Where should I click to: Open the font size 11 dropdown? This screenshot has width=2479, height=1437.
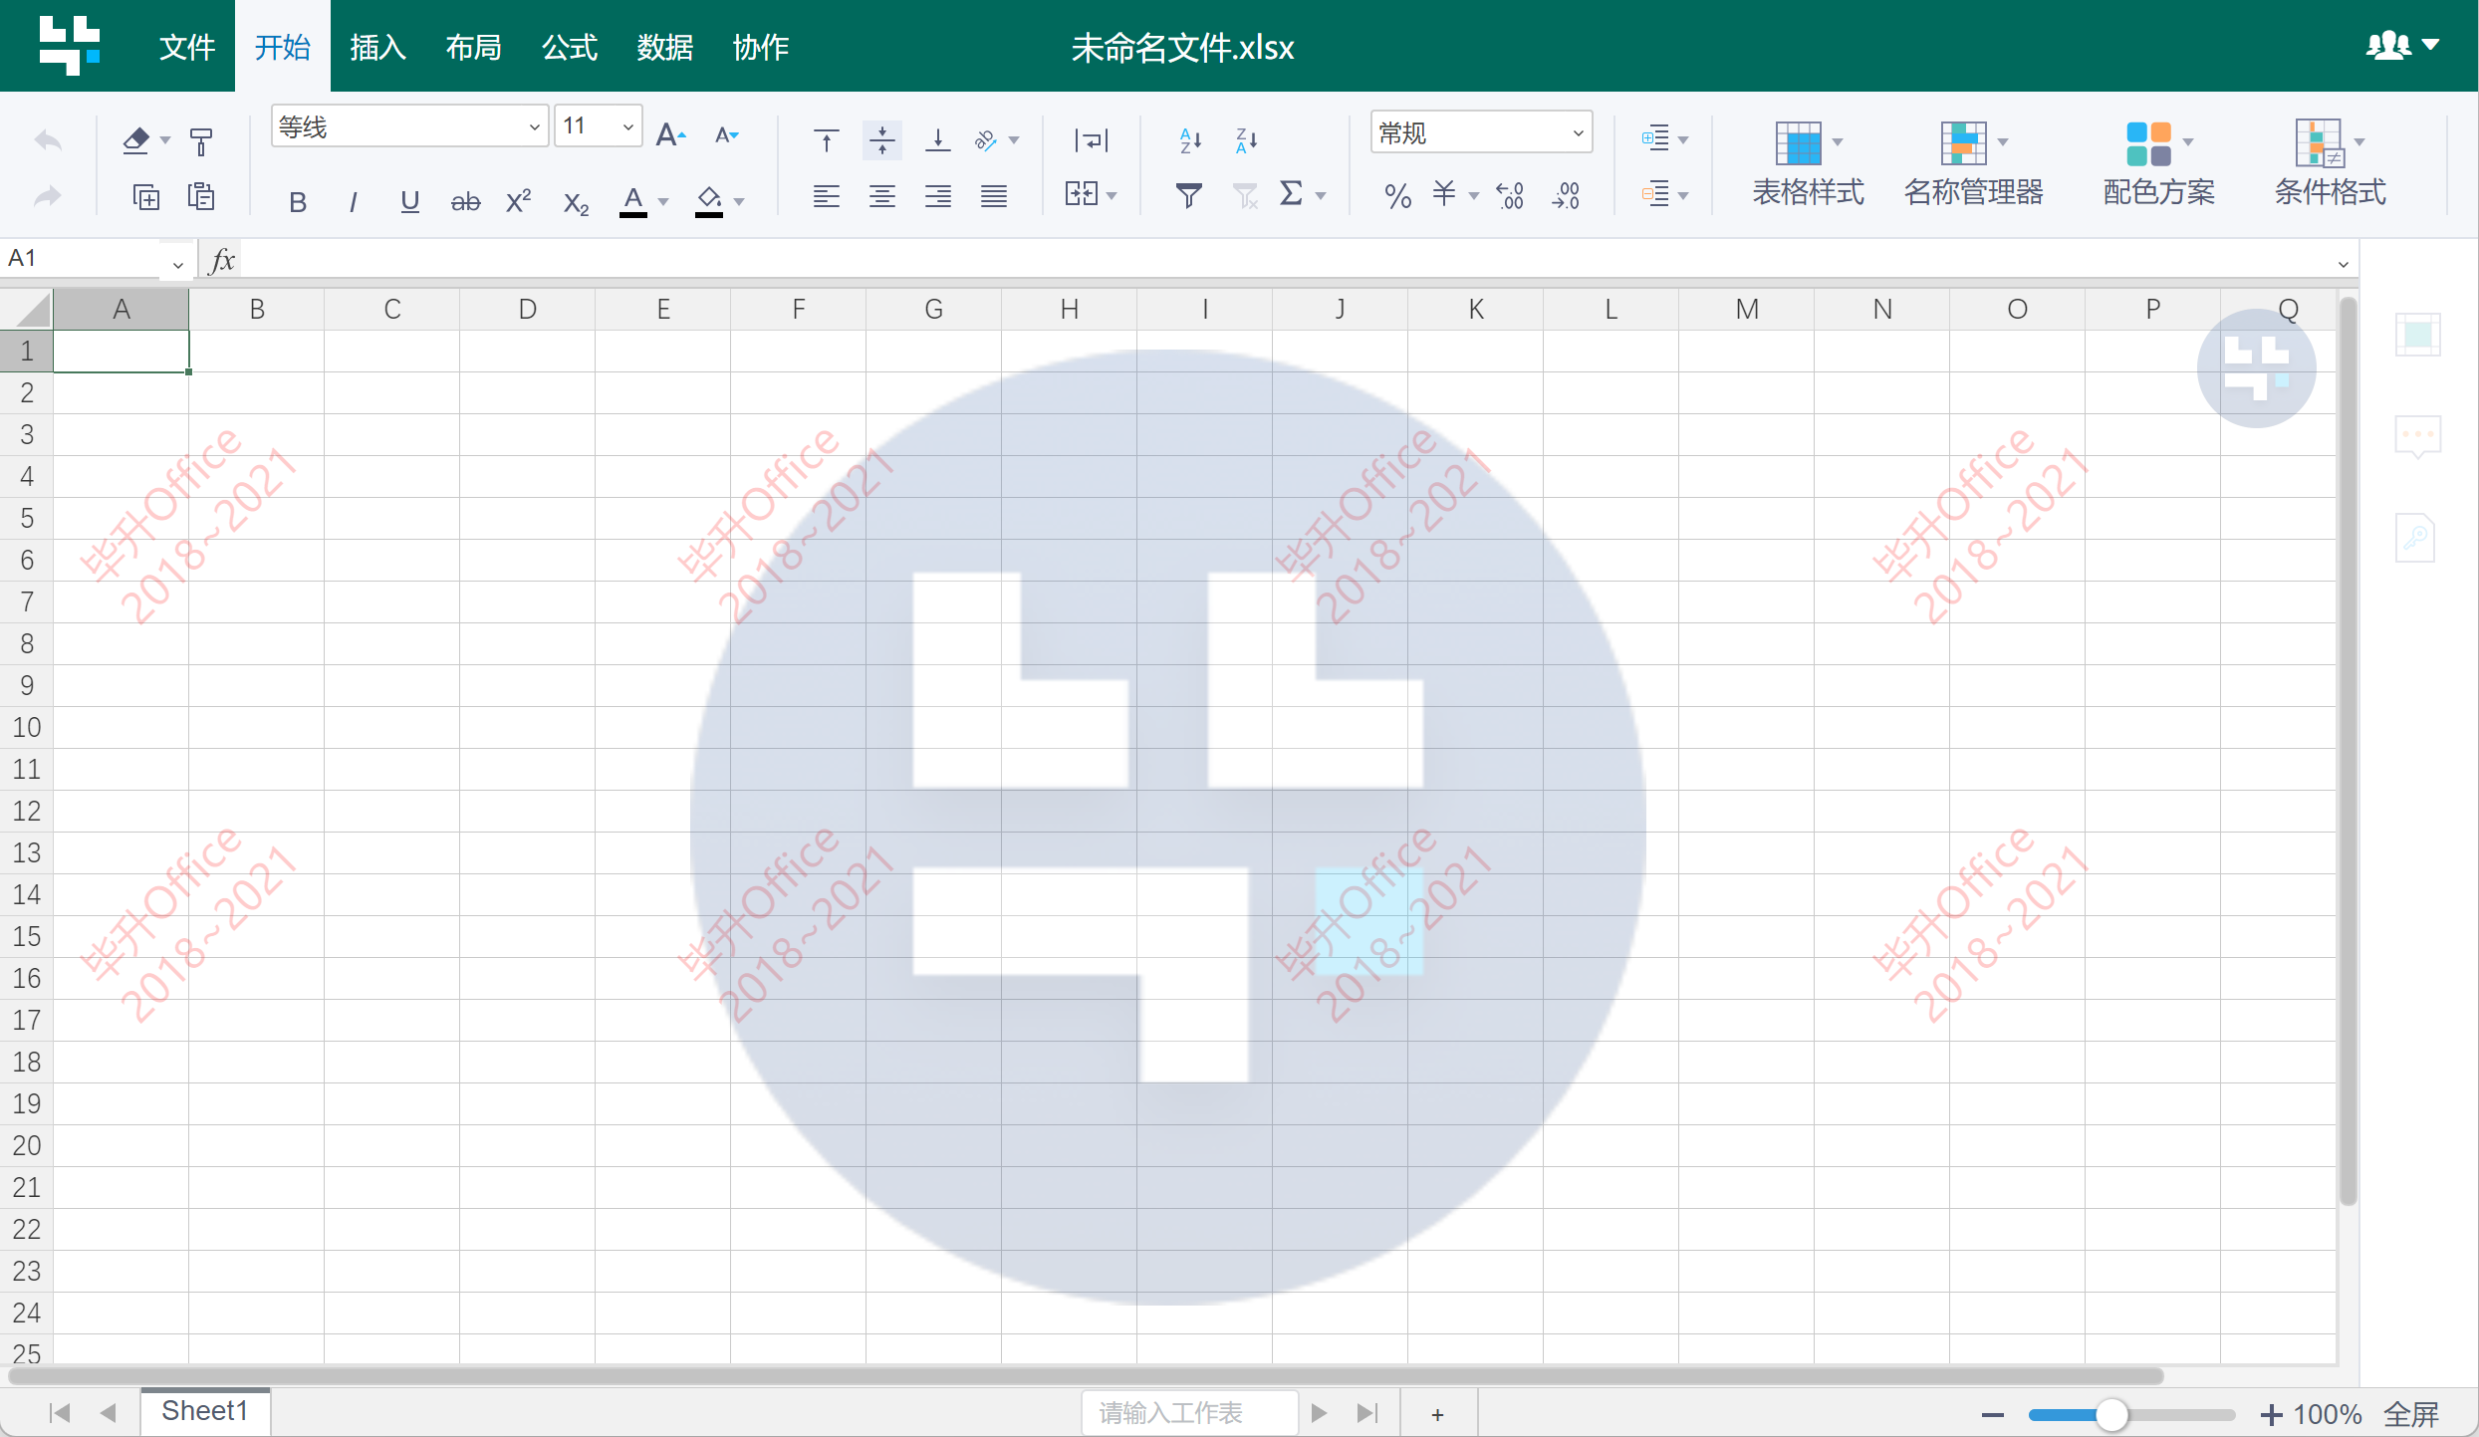[x=627, y=126]
